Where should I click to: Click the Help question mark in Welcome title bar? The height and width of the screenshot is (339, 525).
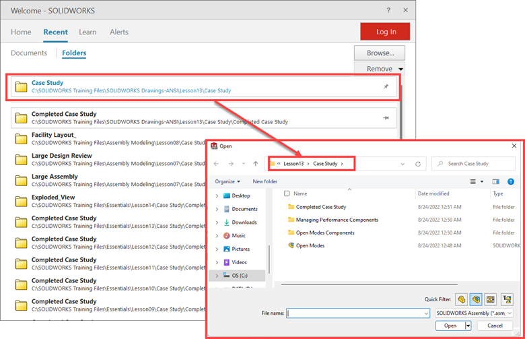point(388,10)
